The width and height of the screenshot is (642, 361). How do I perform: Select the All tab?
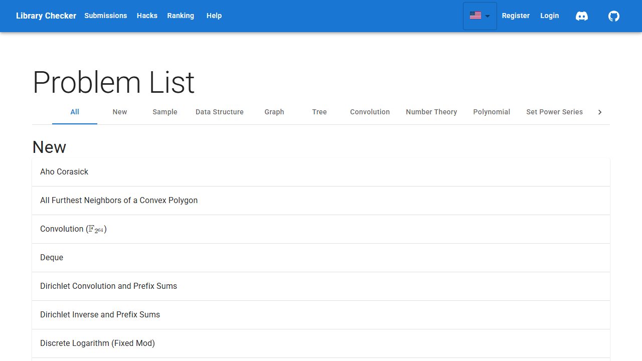click(x=75, y=112)
